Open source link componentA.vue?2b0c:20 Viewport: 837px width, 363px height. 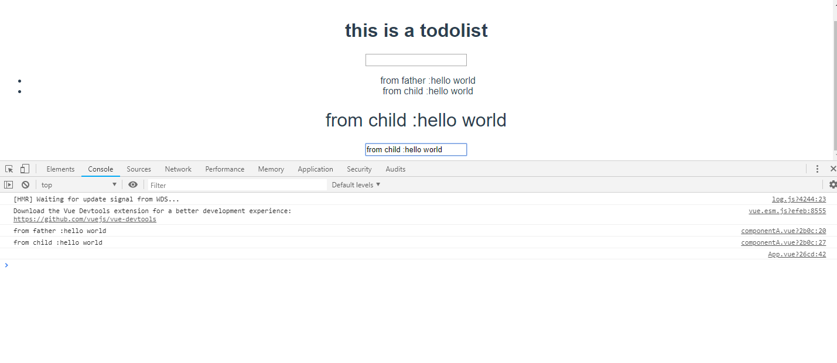pos(784,231)
